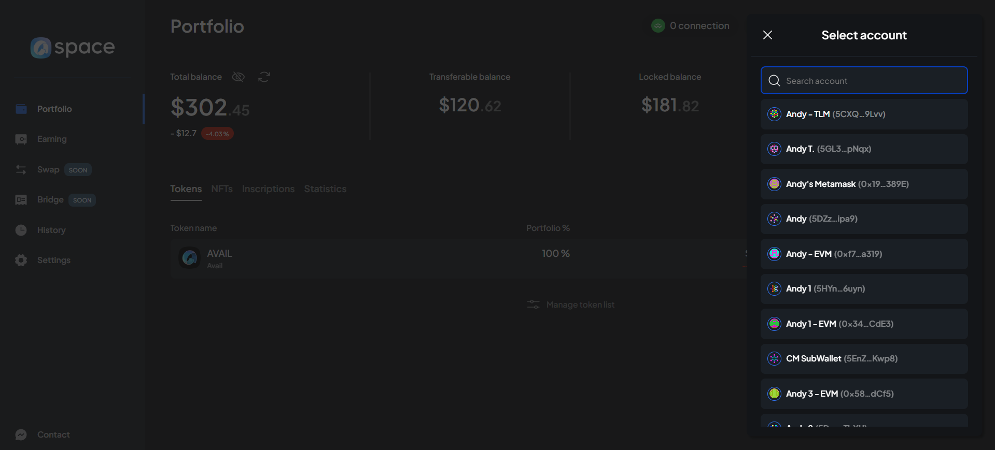Image resolution: width=995 pixels, height=450 pixels.
Task: Switch to the NFTs tab
Action: (x=222, y=189)
